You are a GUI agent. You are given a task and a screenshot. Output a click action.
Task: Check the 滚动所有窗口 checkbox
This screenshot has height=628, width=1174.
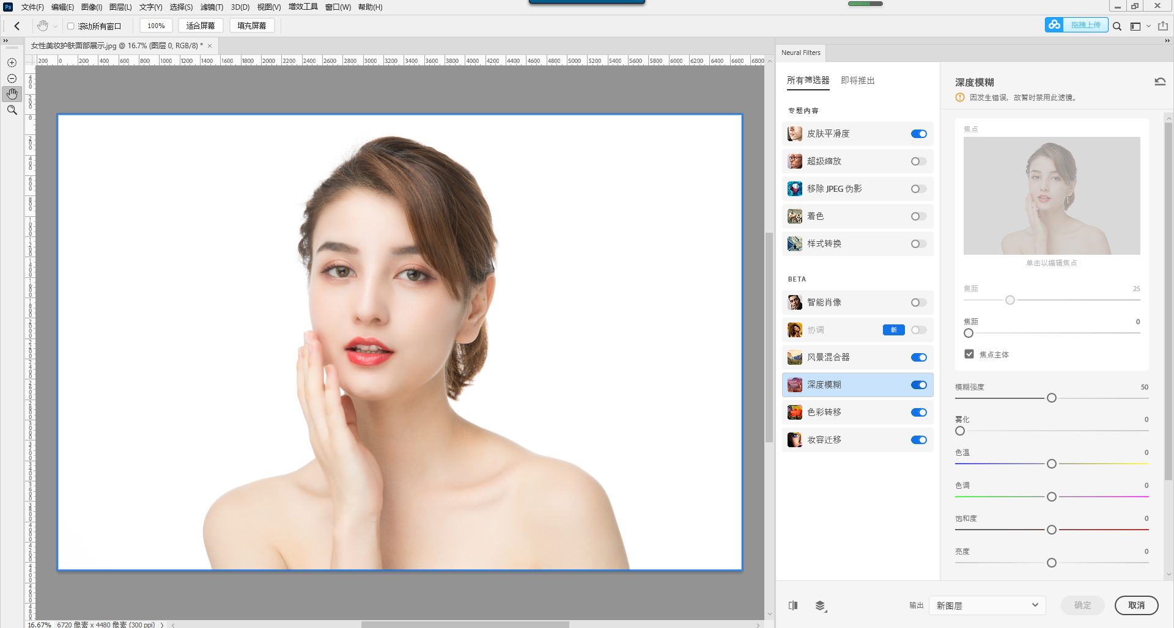coord(71,26)
